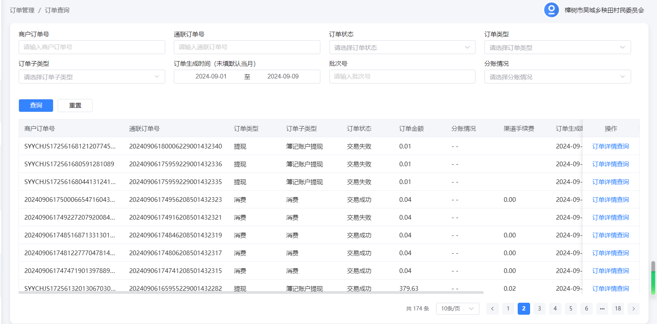This screenshot has width=657, height=324.
Task: Go to page 1
Action: [508, 309]
